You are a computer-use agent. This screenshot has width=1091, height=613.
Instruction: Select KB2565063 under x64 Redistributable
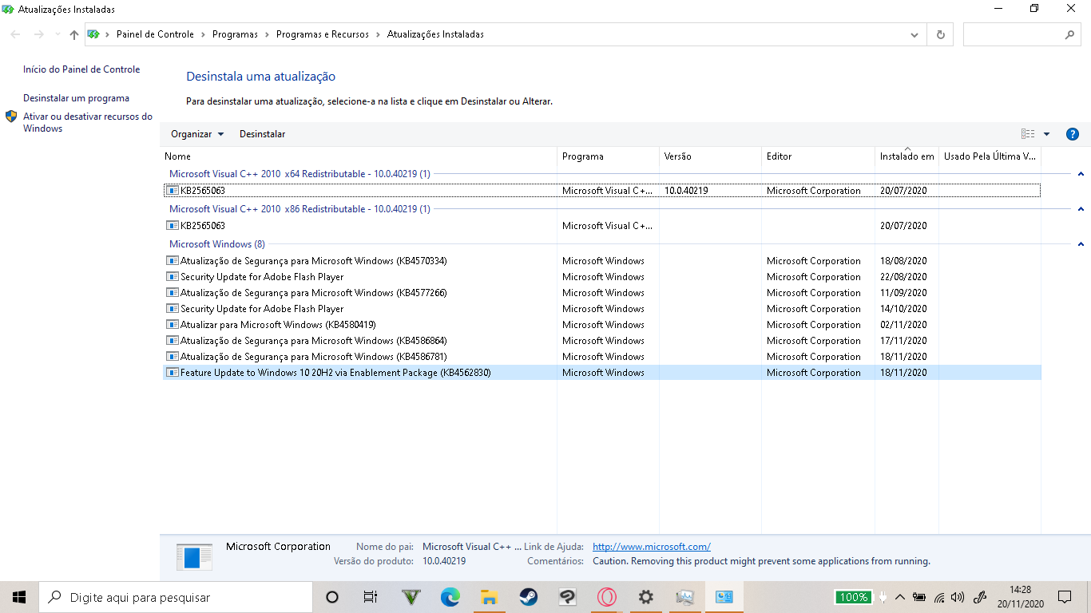601,191
